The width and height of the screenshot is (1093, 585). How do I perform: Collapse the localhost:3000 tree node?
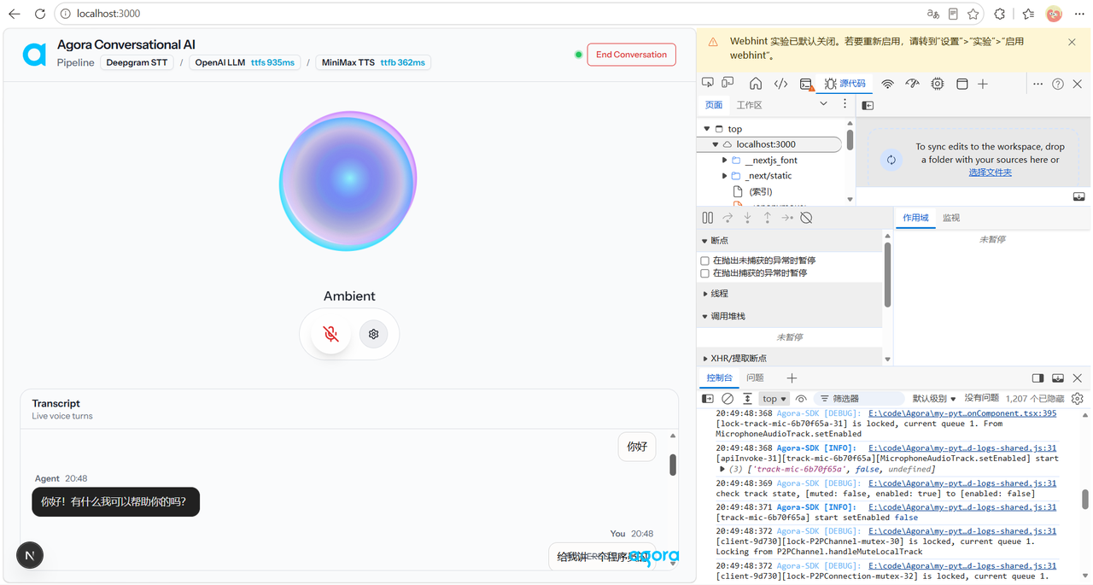(x=716, y=144)
